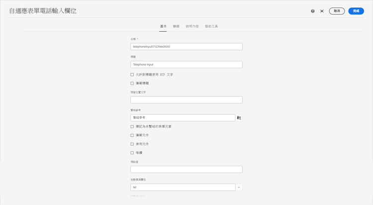Focus the 預設值 input box
The height and width of the screenshot is (205, 373).
(186, 170)
